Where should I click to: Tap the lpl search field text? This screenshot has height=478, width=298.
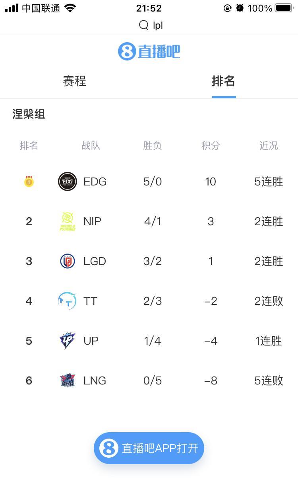[x=158, y=25]
